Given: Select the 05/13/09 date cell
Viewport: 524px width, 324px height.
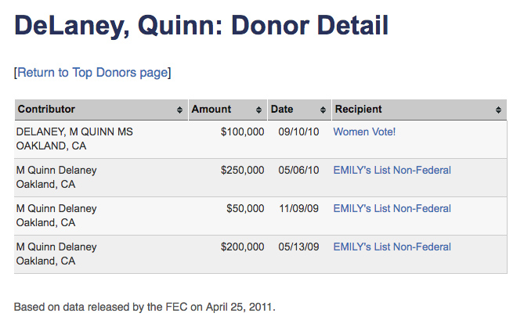Looking at the screenshot, I should coord(298,247).
